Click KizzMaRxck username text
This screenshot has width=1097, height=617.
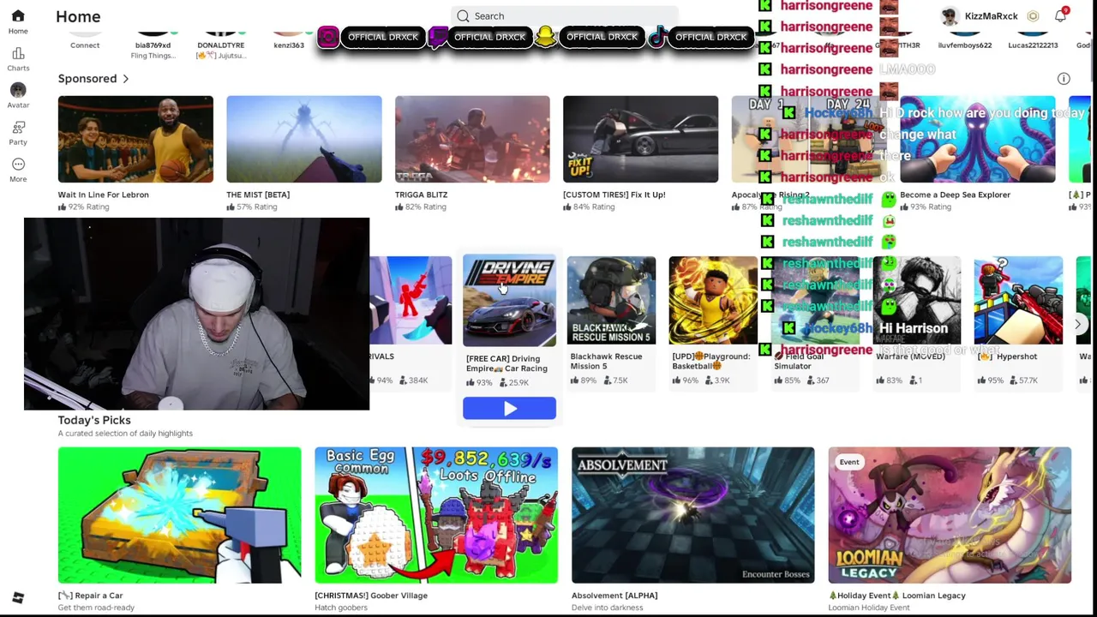pyautogui.click(x=991, y=16)
